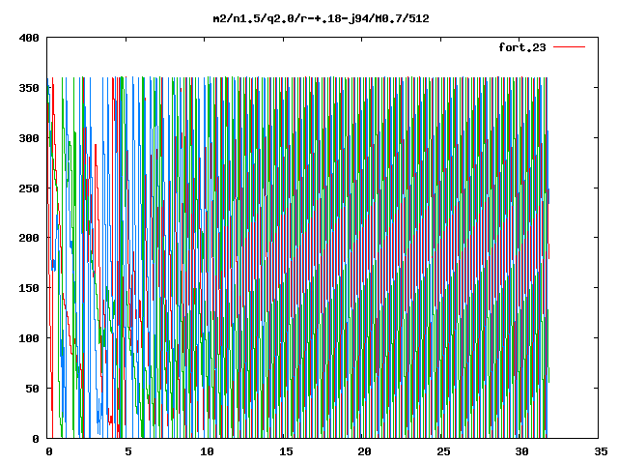
Task: Click x-axis label 20
Action: coord(364,451)
